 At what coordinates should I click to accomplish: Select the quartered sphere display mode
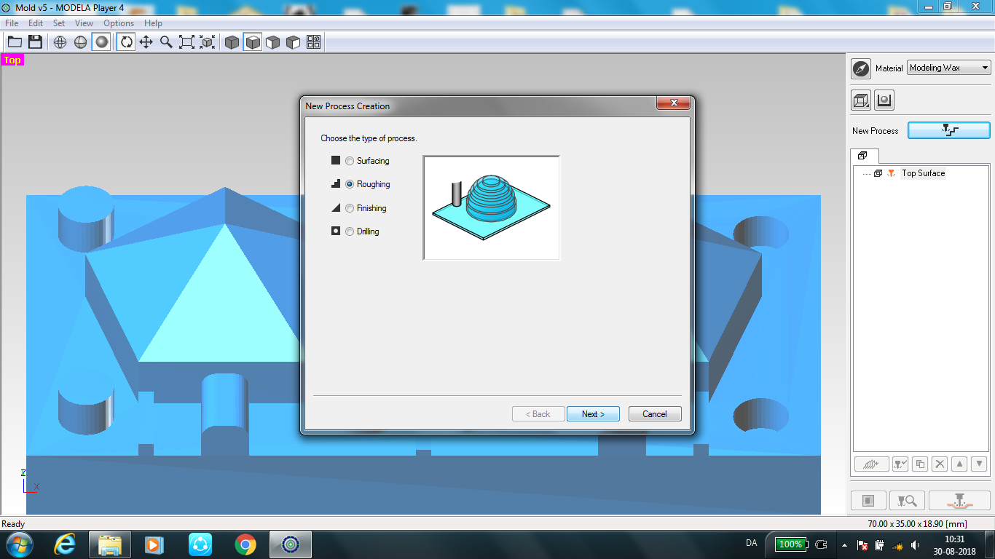[x=81, y=42]
